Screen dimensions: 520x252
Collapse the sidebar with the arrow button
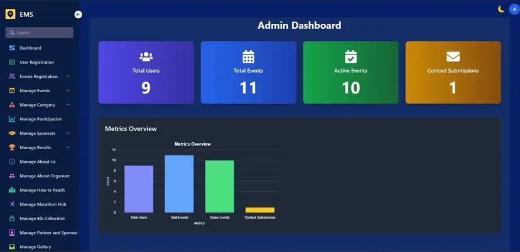pos(78,14)
